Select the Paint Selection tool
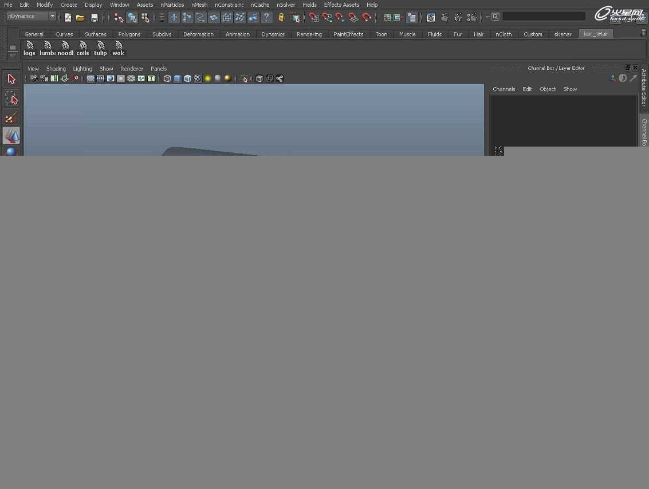The width and height of the screenshot is (649, 489). pyautogui.click(x=11, y=118)
